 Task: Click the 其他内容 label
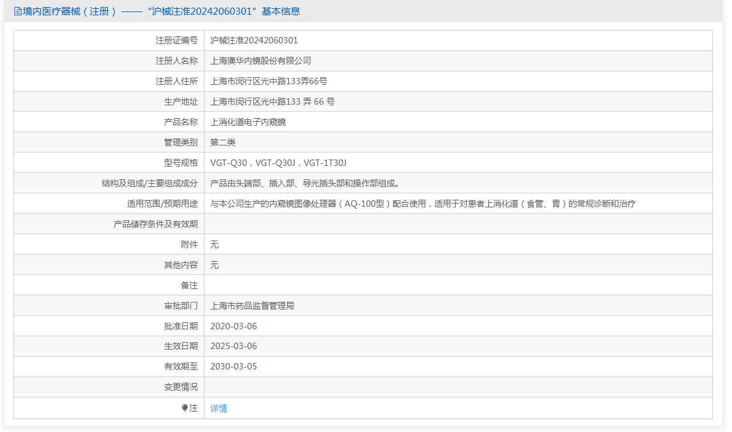tap(181, 265)
